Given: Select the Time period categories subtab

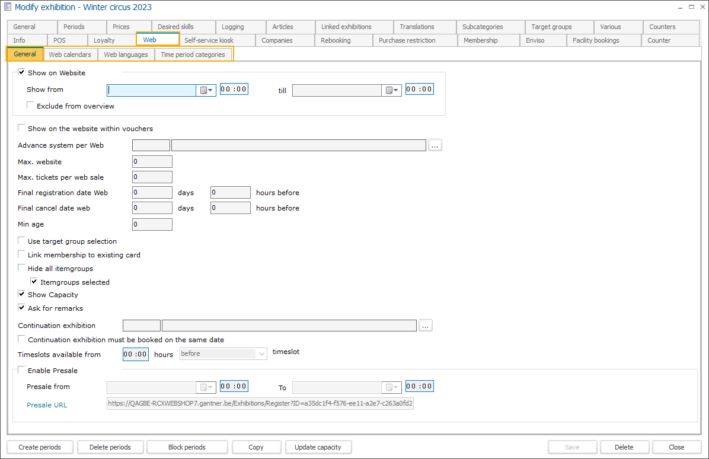Looking at the screenshot, I should [193, 55].
